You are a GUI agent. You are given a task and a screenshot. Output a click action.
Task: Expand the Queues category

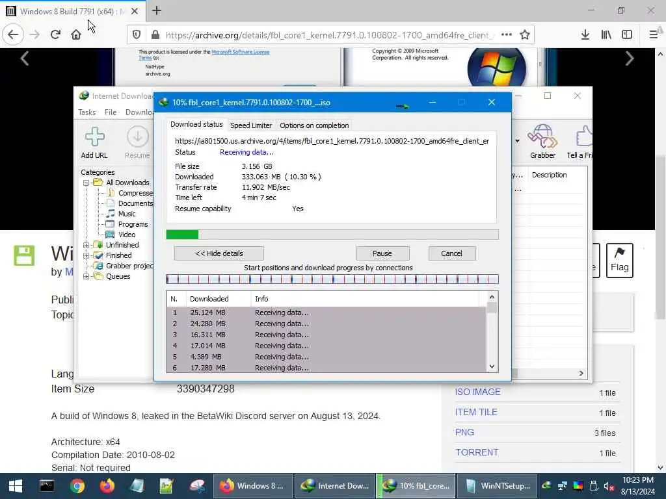86,276
